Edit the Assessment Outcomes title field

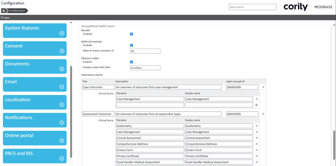point(98,114)
